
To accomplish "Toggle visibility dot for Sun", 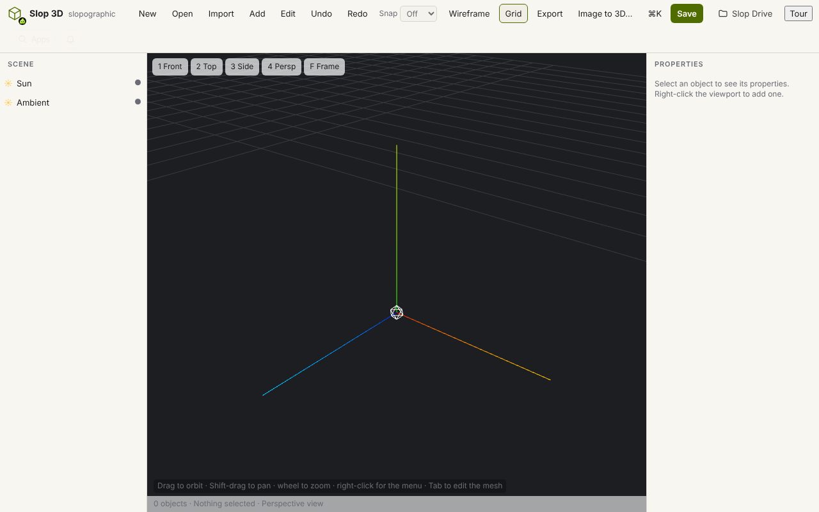I will click(138, 83).
